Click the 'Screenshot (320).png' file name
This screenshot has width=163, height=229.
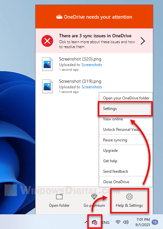coord(80,59)
